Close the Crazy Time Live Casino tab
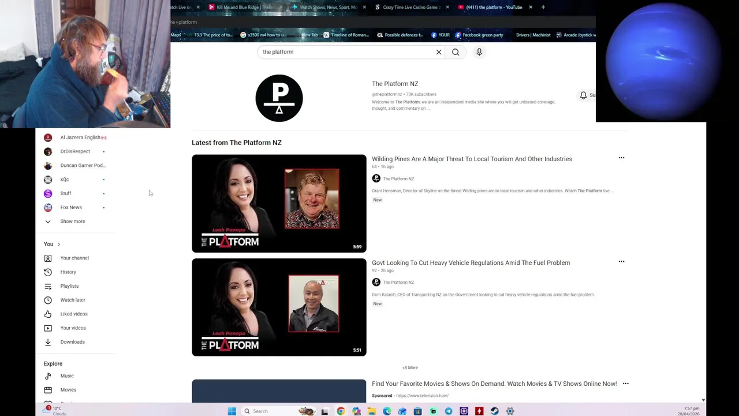 click(447, 7)
